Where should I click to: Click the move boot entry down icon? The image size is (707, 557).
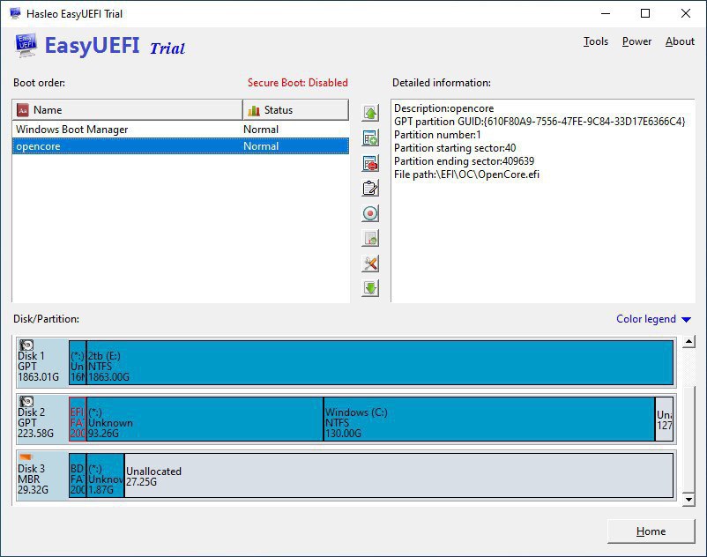coord(370,288)
